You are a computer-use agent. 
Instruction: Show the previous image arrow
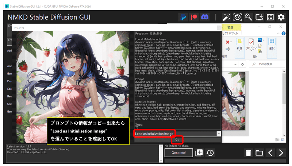click(x=270, y=153)
